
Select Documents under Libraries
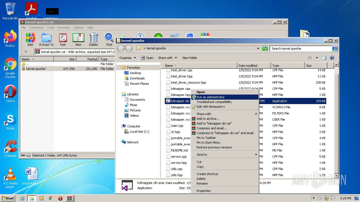[137, 100]
